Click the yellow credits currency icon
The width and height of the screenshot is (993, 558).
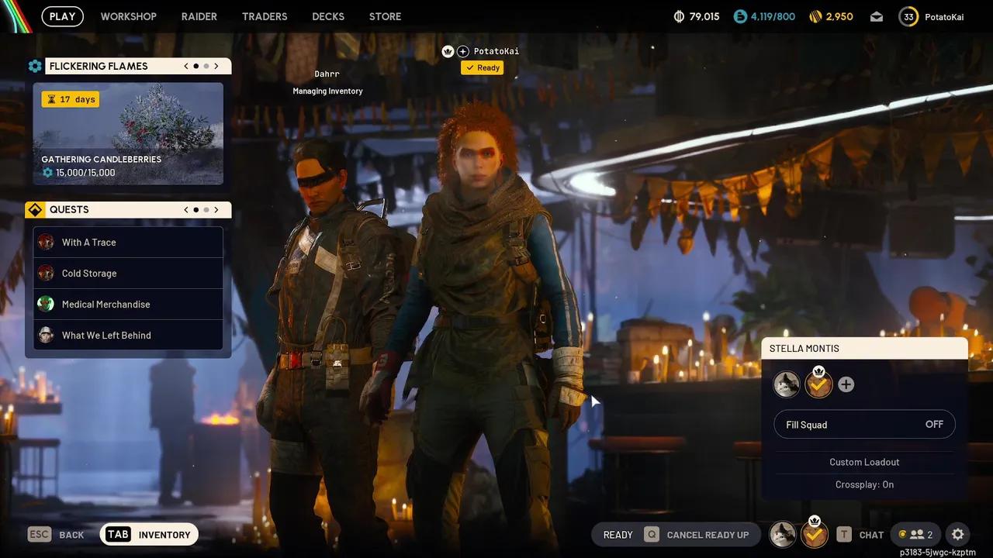coord(814,15)
